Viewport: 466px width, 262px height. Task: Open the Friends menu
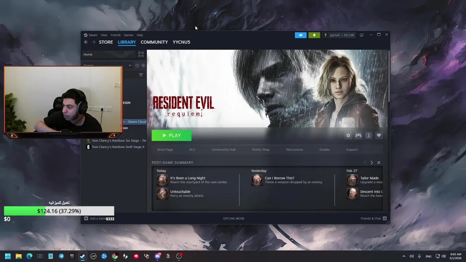tap(115, 35)
